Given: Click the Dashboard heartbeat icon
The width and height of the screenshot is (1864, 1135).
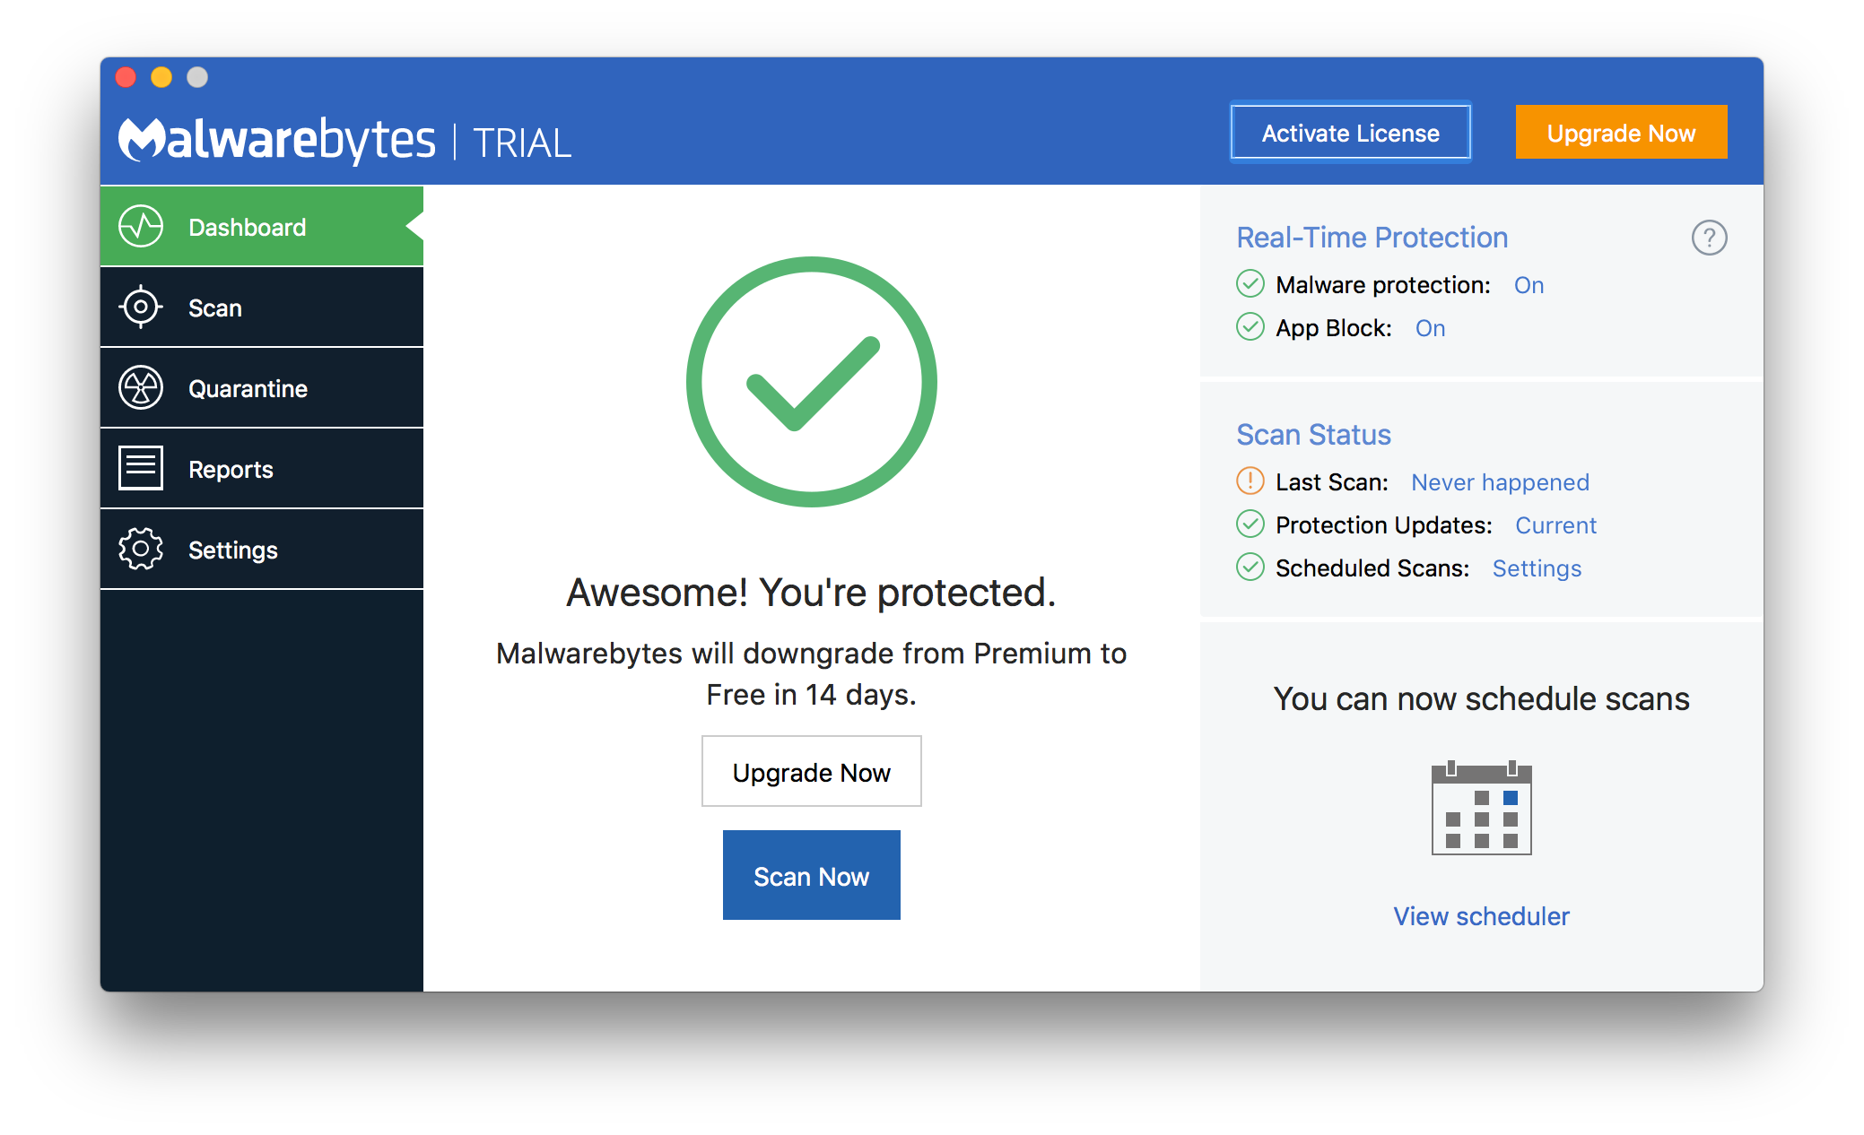Looking at the screenshot, I should pyautogui.click(x=141, y=227).
